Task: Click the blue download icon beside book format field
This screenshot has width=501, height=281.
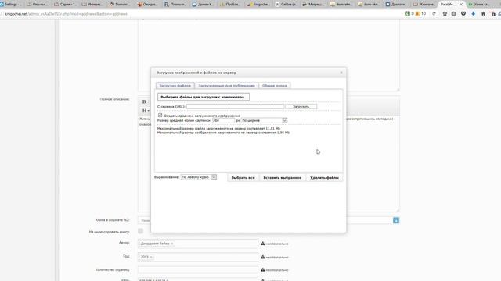Action: (x=396, y=220)
